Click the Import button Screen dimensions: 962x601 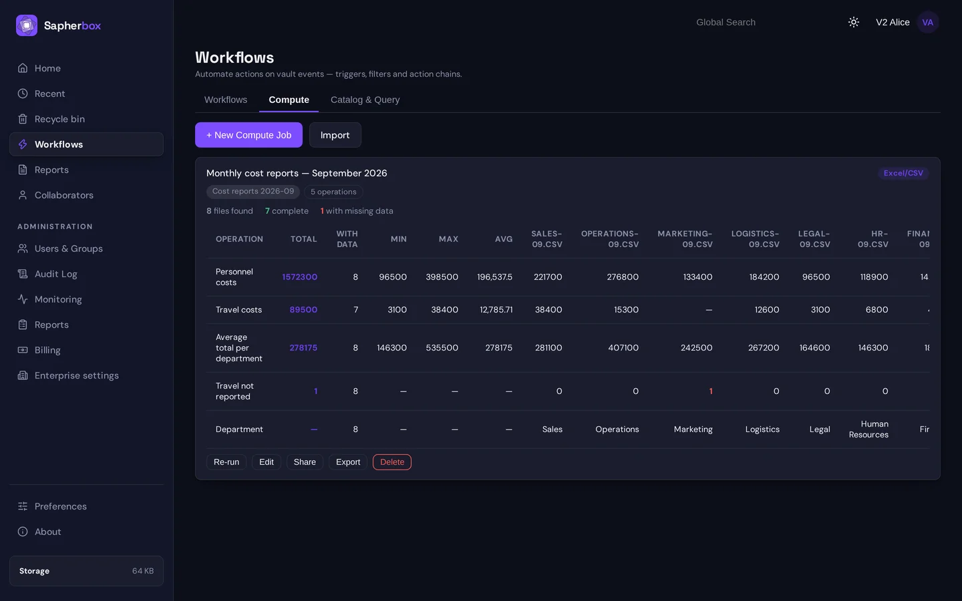[x=335, y=135]
